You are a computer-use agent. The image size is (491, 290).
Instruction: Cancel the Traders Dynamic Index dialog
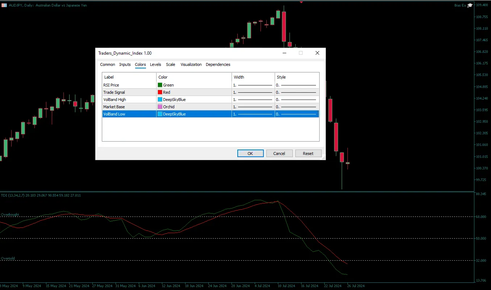pos(279,153)
